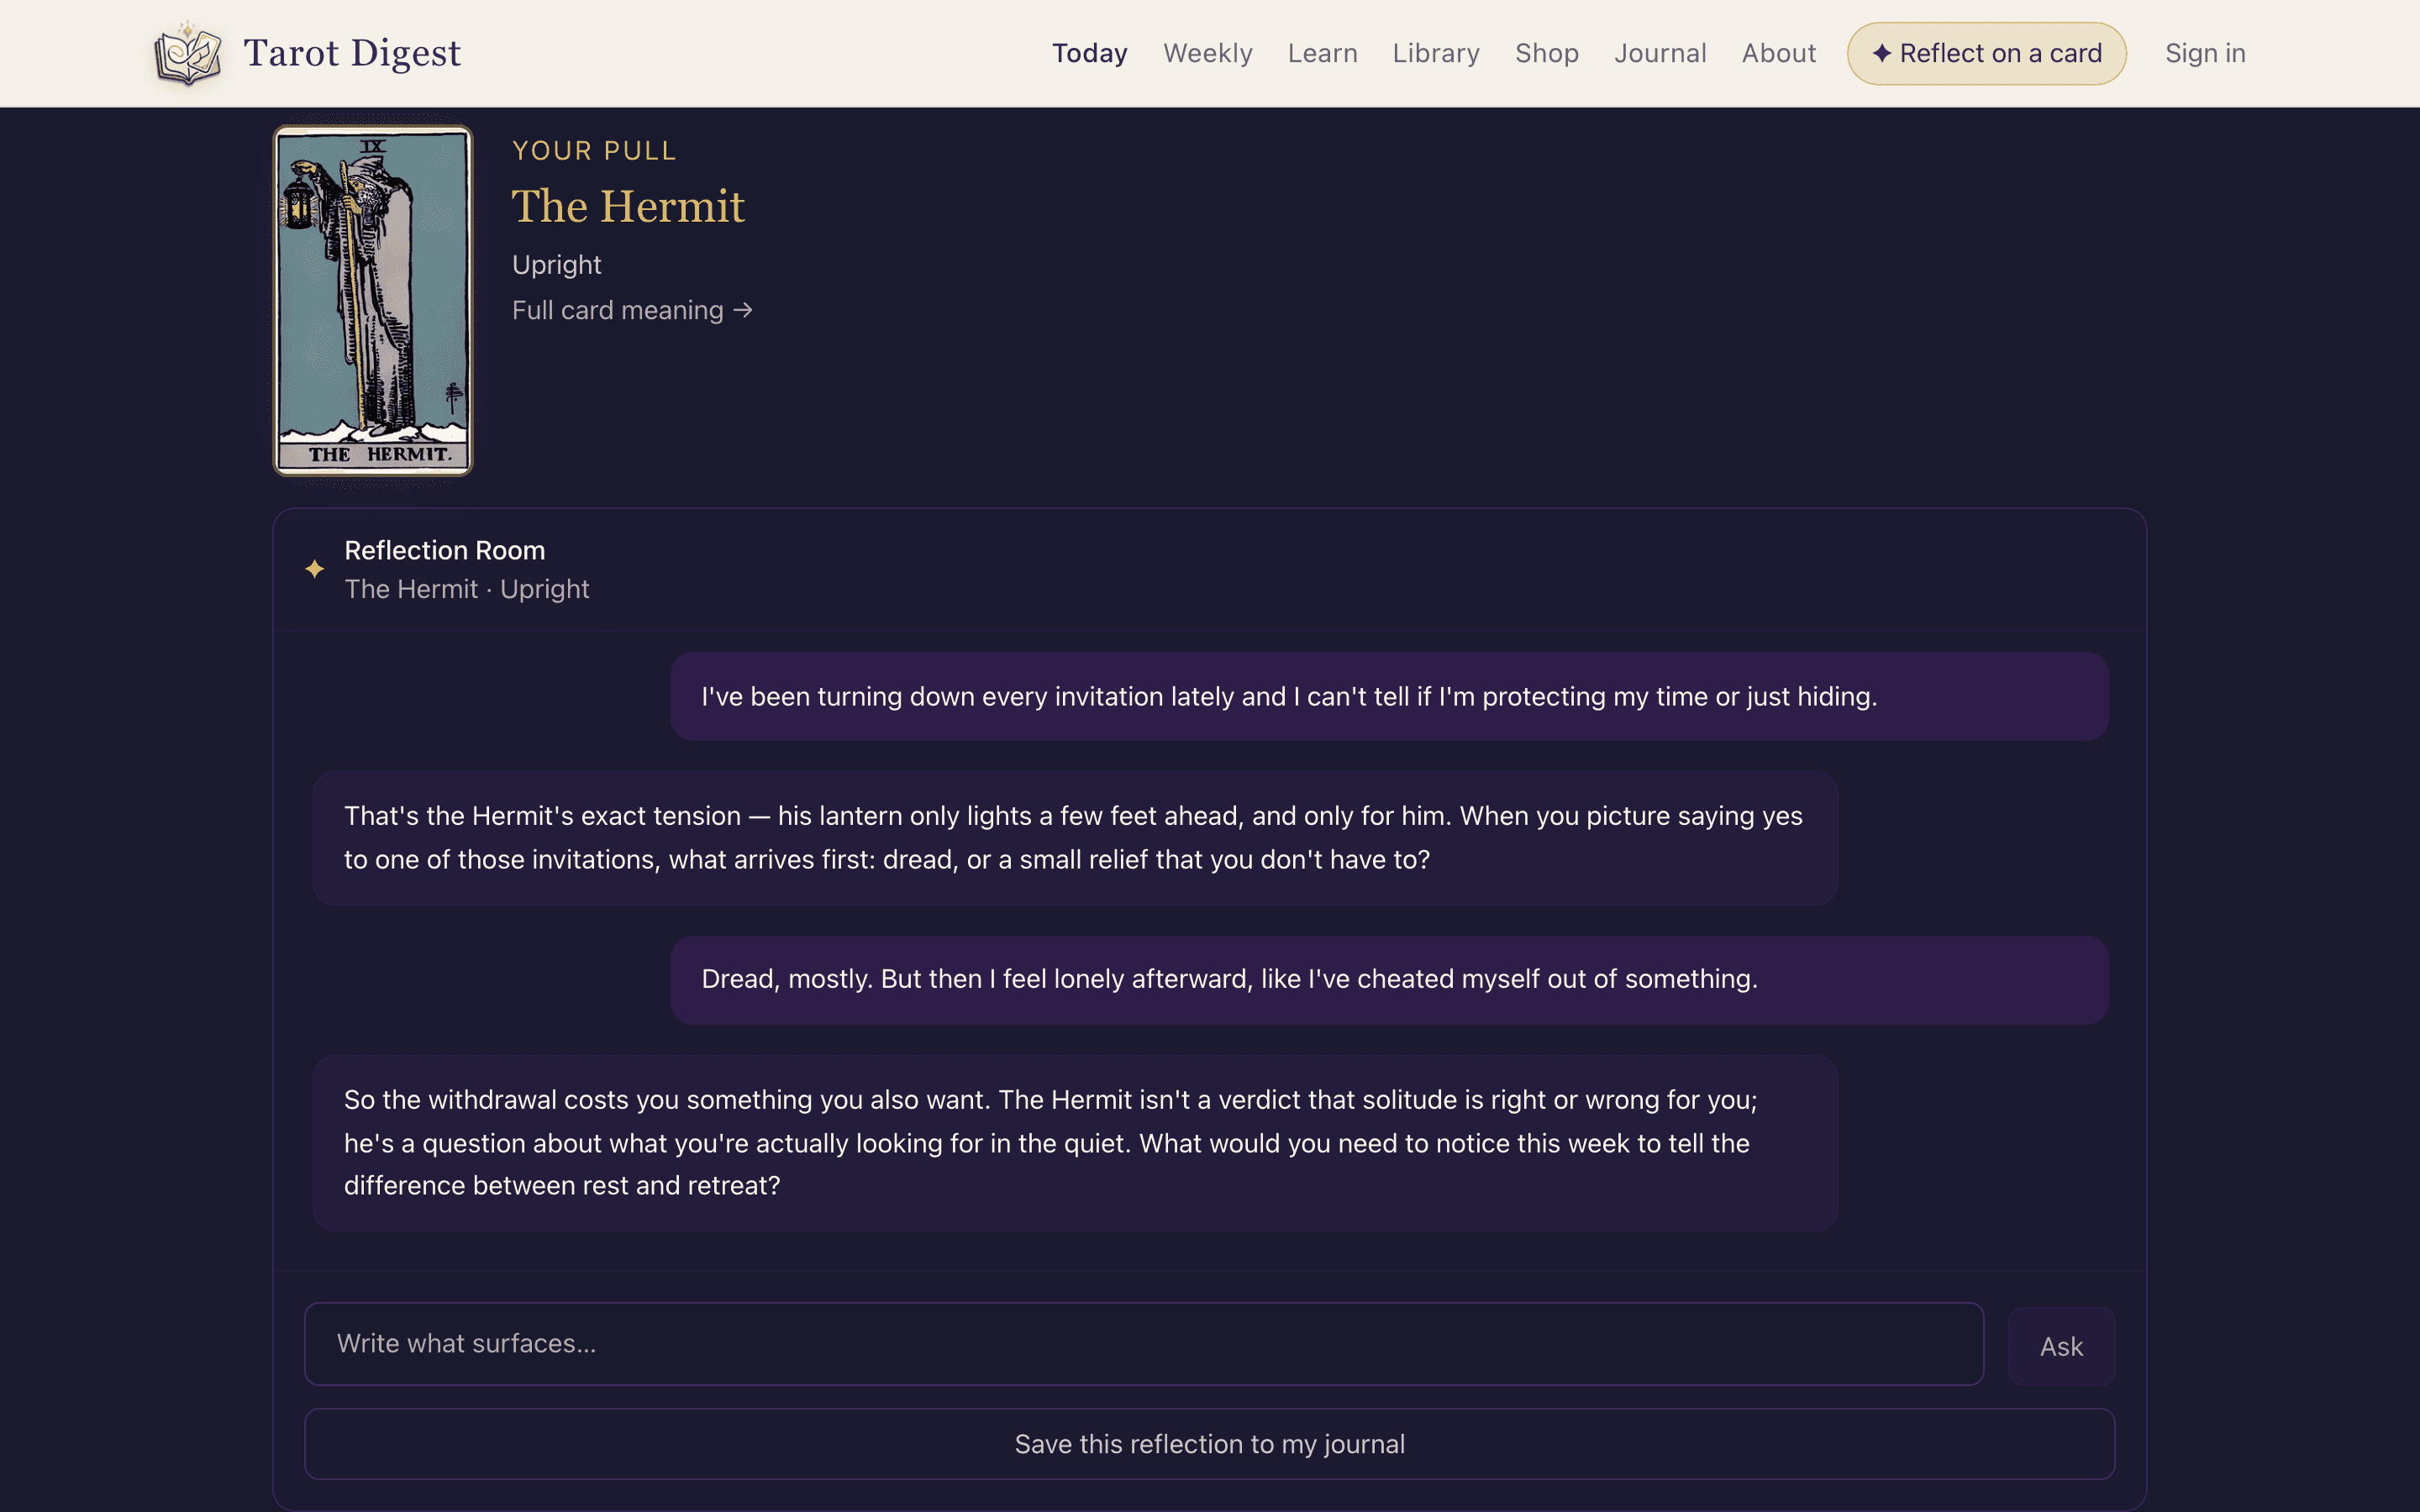The height and width of the screenshot is (1512, 2420).
Task: Focus the 'Write what surfaces...' input
Action: coord(1143,1343)
